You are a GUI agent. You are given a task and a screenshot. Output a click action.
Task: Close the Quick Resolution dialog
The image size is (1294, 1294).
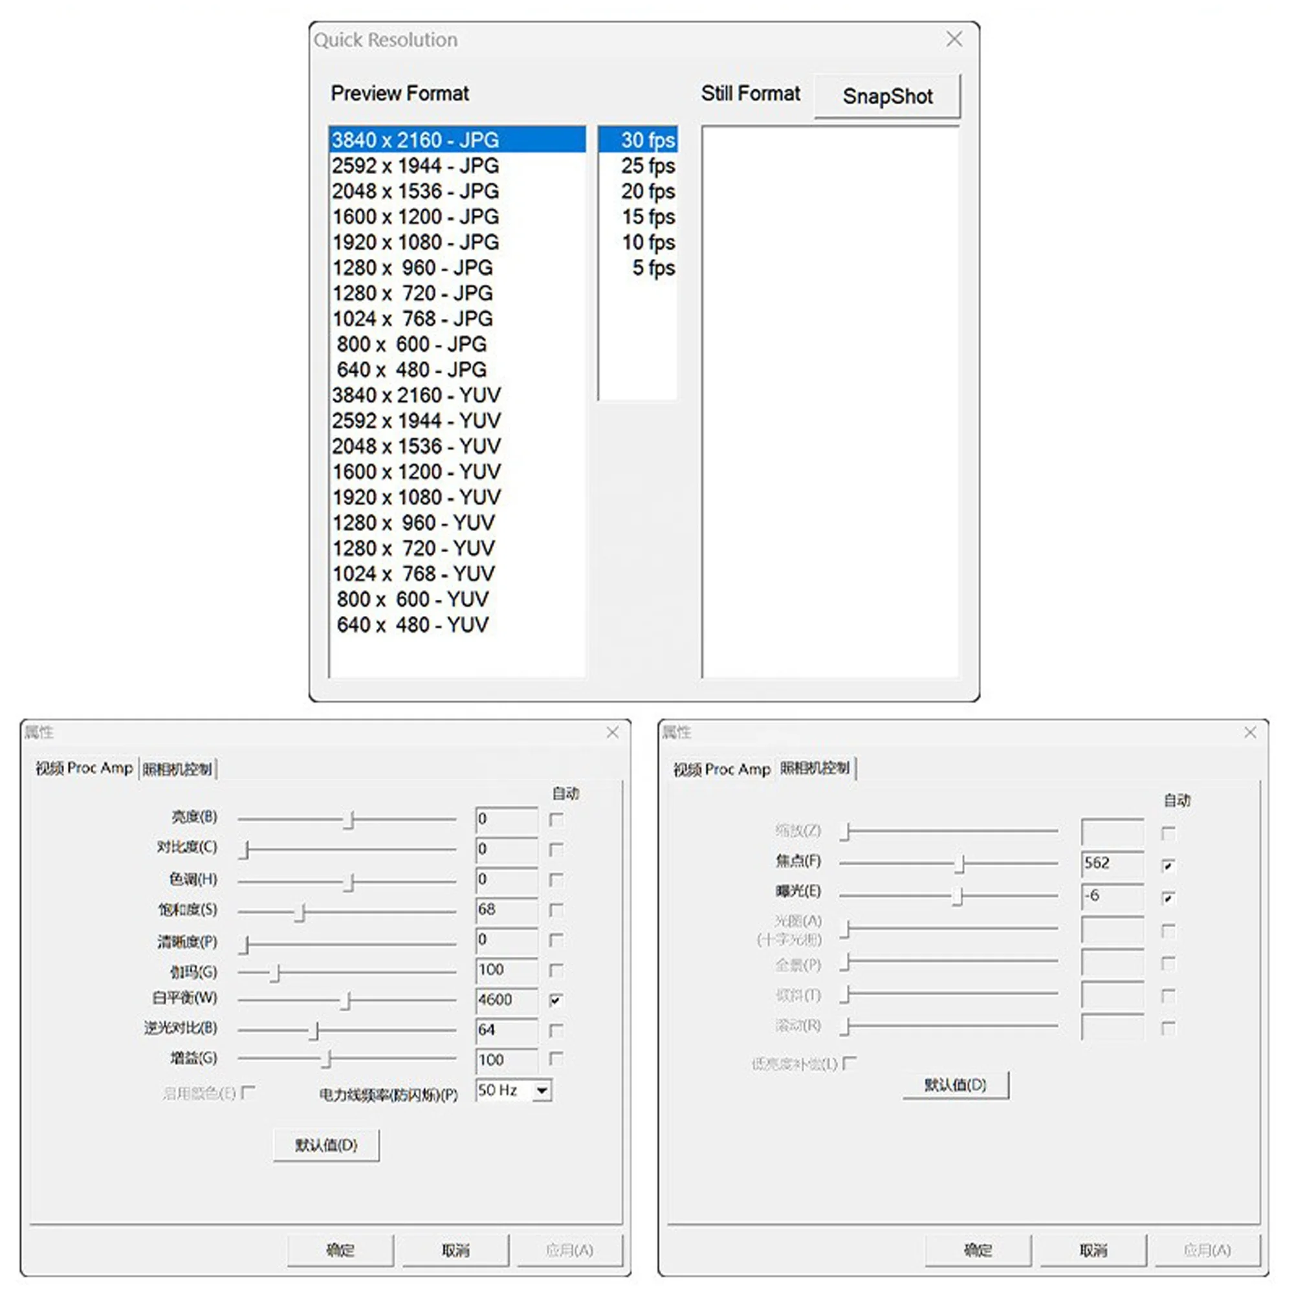pos(954,39)
